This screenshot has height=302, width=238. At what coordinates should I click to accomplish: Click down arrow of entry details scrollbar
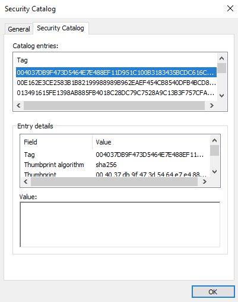[x=214, y=172]
